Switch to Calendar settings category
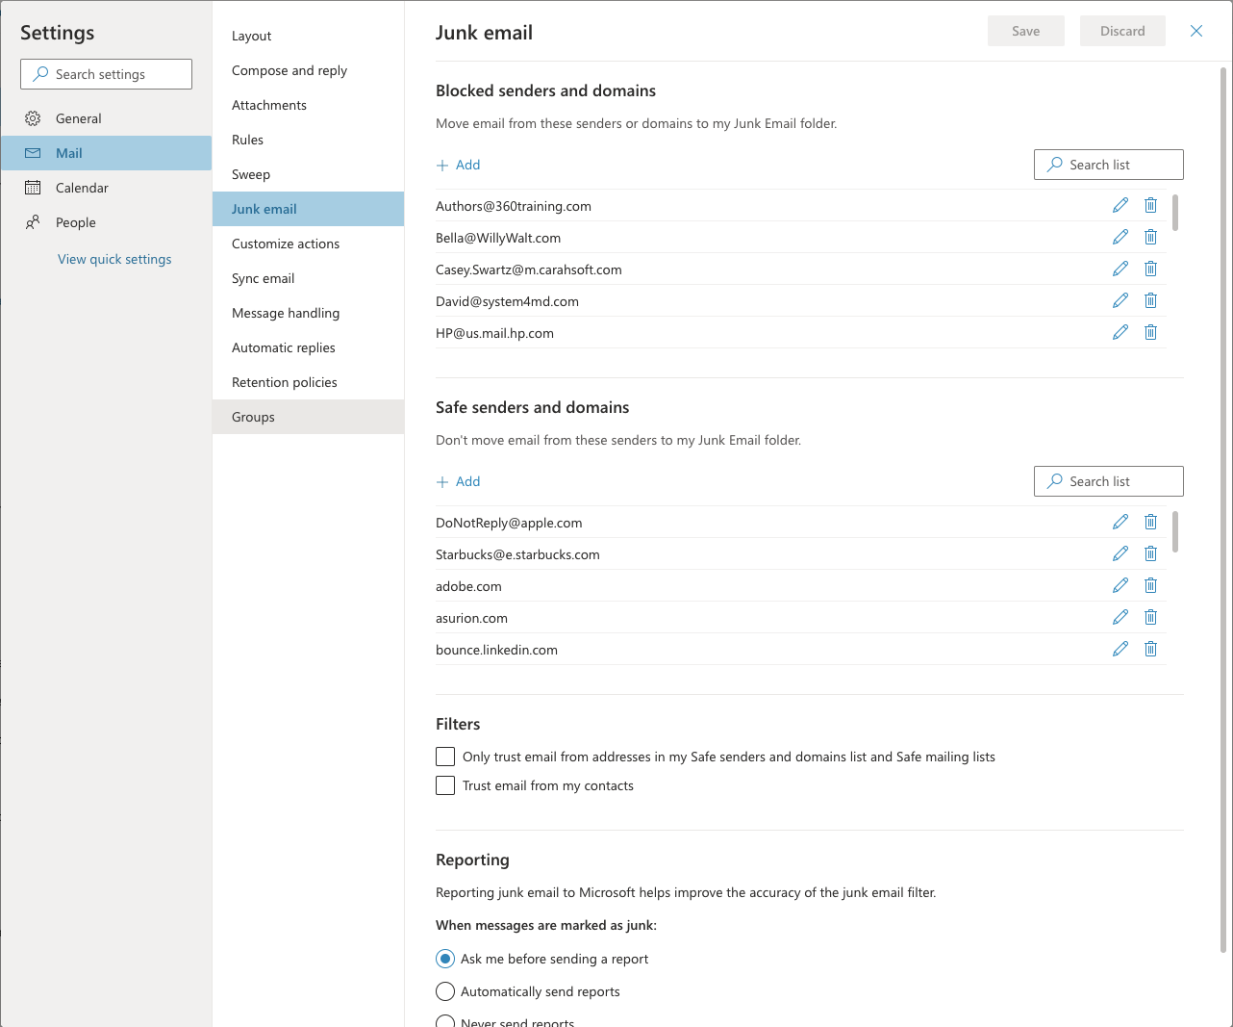 point(82,188)
